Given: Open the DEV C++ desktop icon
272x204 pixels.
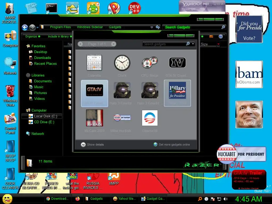Looking at the screenshot, I should pos(134,8).
